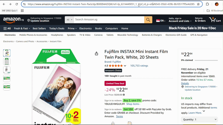Screen dimensions: 223x125
Task: Open the browser extensions puzzle icon
Action: (x=207, y=4)
